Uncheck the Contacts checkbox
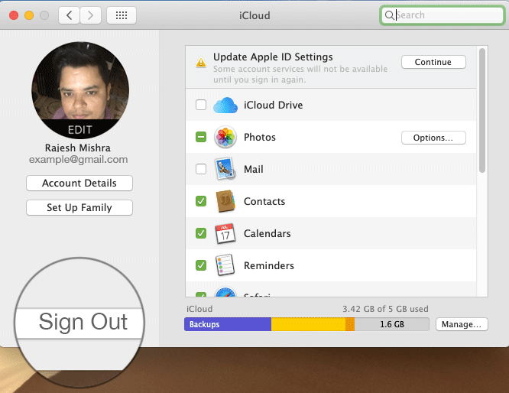Image resolution: width=509 pixels, height=393 pixels. [201, 201]
